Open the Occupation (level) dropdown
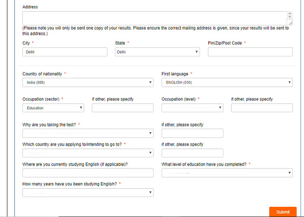 click(x=192, y=108)
